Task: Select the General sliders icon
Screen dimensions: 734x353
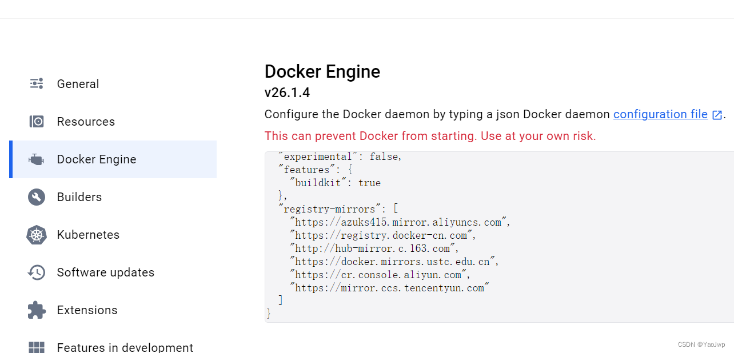Action: 37,83
